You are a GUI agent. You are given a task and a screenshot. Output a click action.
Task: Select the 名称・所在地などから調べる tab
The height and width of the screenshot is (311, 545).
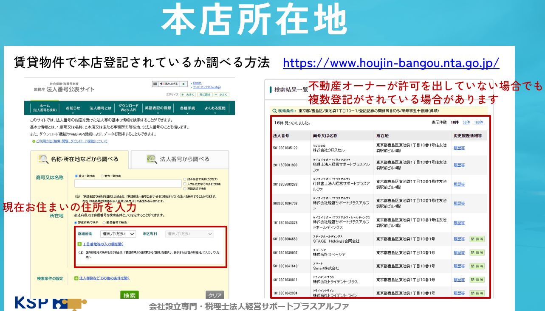(79, 159)
